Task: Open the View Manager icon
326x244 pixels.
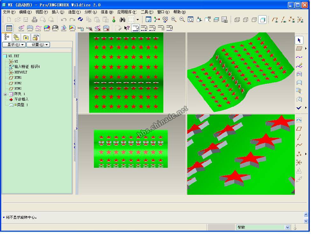Action: [224, 20]
